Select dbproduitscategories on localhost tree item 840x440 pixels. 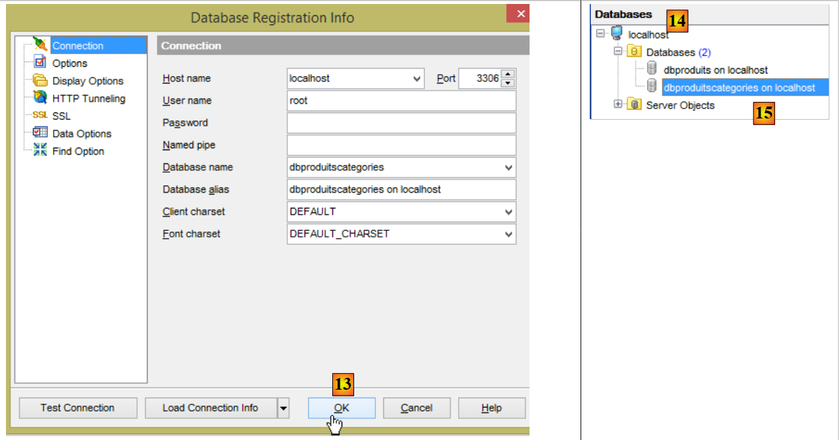(x=739, y=87)
